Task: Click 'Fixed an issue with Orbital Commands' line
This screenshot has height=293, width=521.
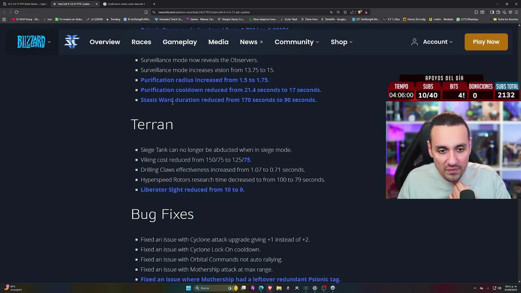Action: tap(211, 260)
